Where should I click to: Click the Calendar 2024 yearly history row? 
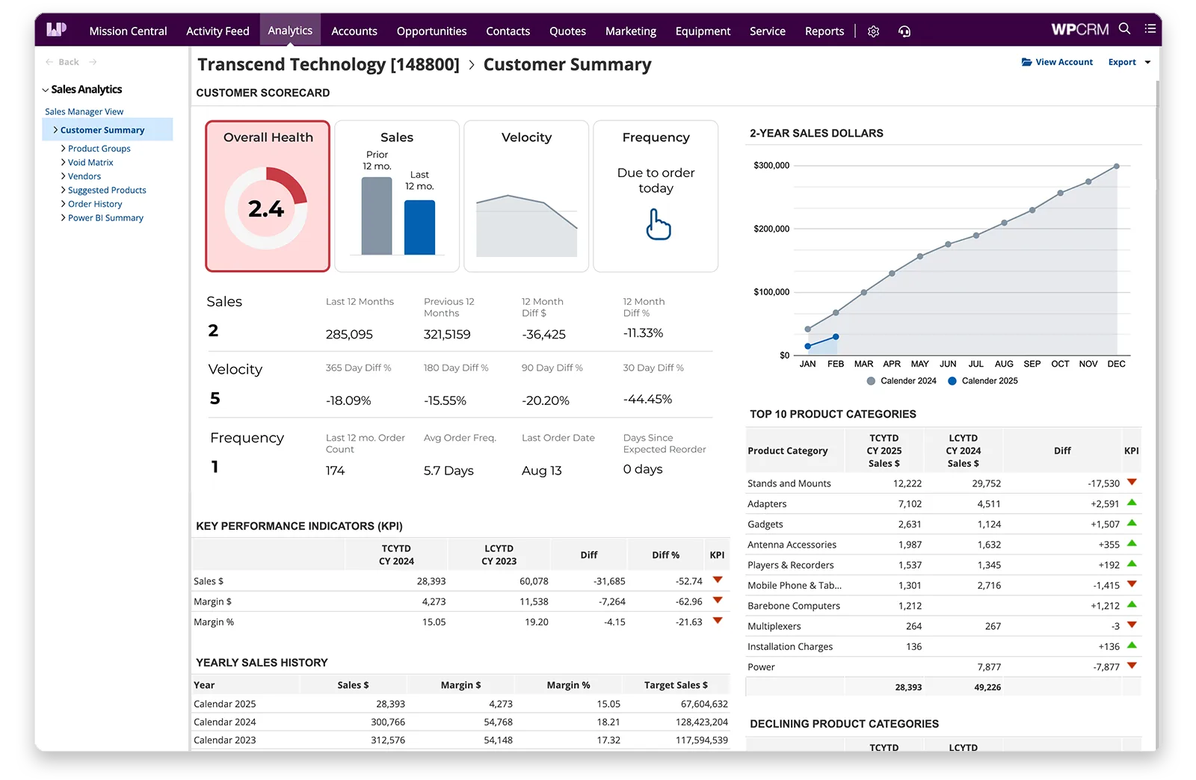460,722
